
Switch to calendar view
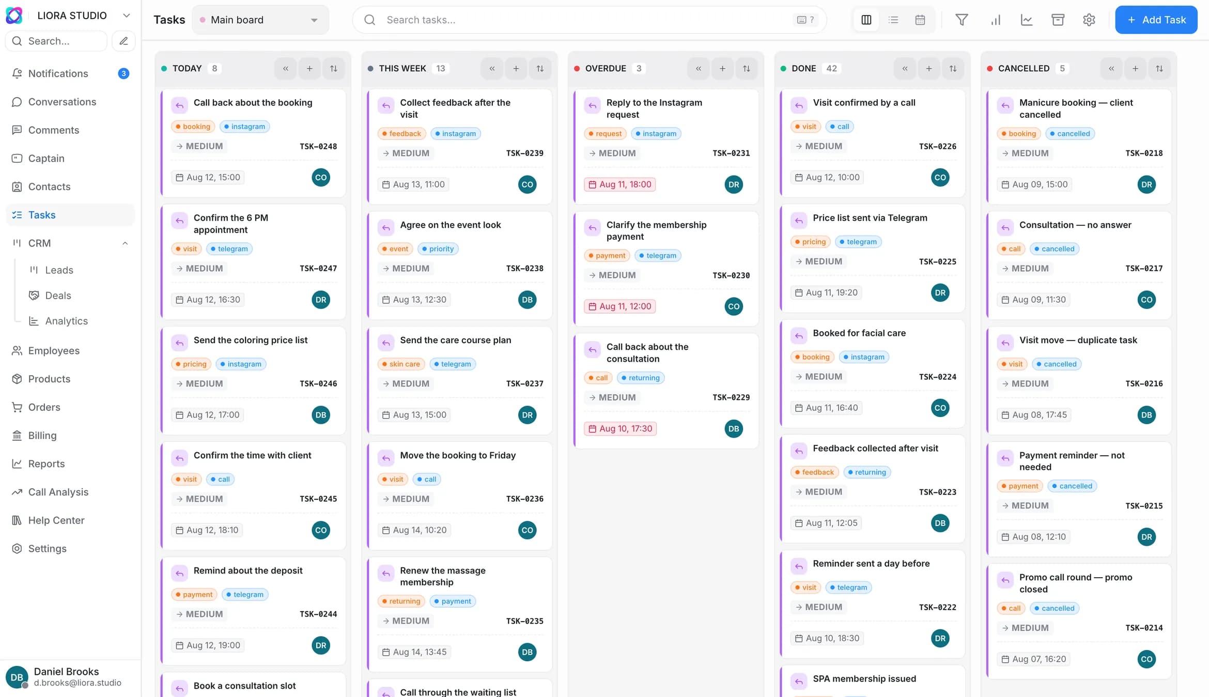(920, 20)
